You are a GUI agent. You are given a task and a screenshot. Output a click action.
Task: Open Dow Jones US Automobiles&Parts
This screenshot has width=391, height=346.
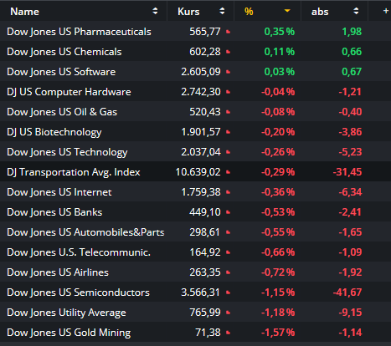(85, 232)
